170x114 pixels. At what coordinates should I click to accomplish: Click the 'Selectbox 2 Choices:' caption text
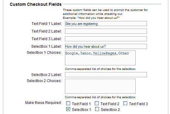[44, 81]
